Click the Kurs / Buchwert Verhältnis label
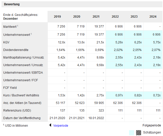The height and width of the screenshot is (136, 163). [21, 95]
